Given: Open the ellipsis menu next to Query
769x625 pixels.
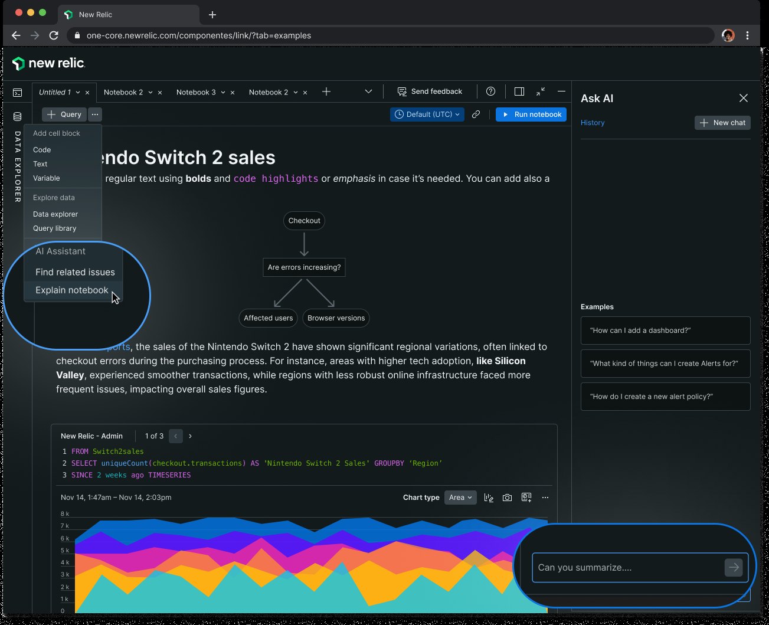Looking at the screenshot, I should [95, 114].
